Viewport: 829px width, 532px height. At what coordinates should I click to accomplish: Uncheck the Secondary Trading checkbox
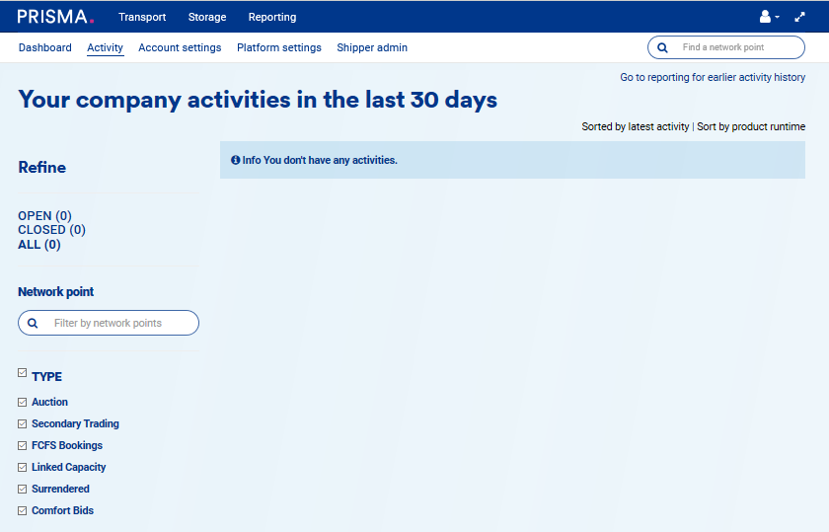[23, 423]
